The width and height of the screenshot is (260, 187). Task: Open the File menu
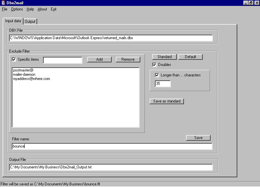(x=5, y=9)
